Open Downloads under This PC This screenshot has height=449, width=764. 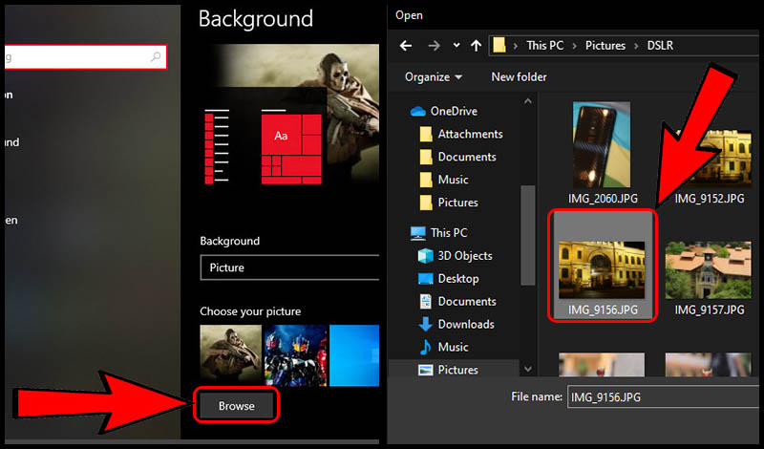pos(465,324)
